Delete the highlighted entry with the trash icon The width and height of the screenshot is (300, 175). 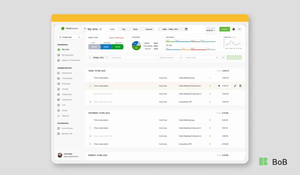click(x=241, y=86)
